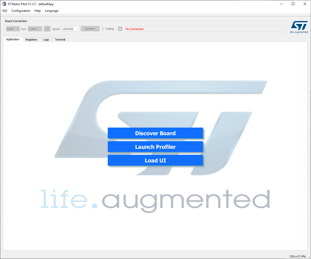Click the ST life.augmented logo at top right
Image resolution: width=311 pixels, height=259 pixels.
click(299, 27)
